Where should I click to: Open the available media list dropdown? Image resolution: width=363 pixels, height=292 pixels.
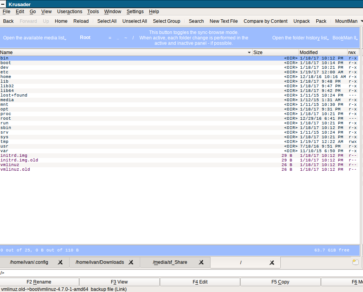(35, 38)
